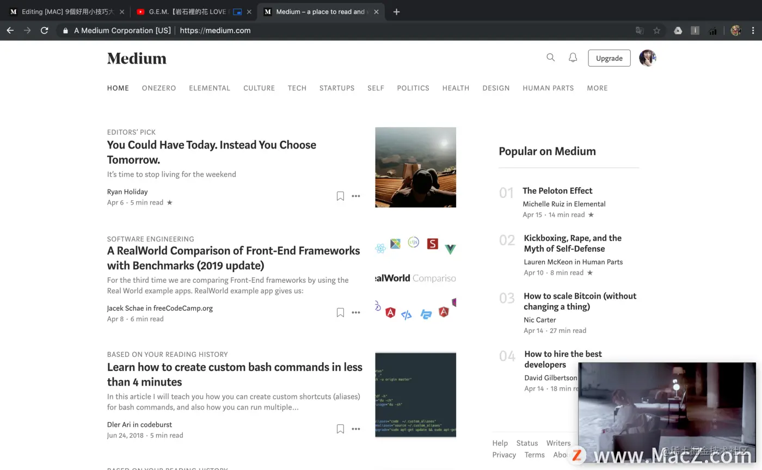This screenshot has width=762, height=470.
Task: Open the SELF section
Action: click(376, 88)
